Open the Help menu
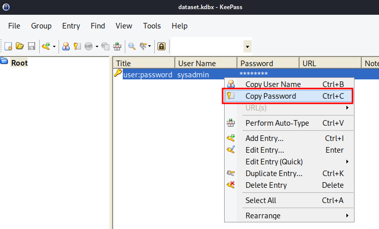The width and height of the screenshot is (379, 229). pyautogui.click(x=180, y=26)
